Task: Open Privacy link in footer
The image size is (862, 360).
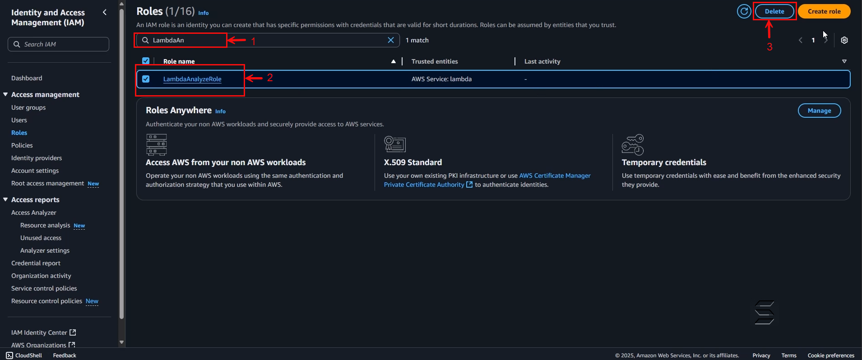Action: click(761, 355)
